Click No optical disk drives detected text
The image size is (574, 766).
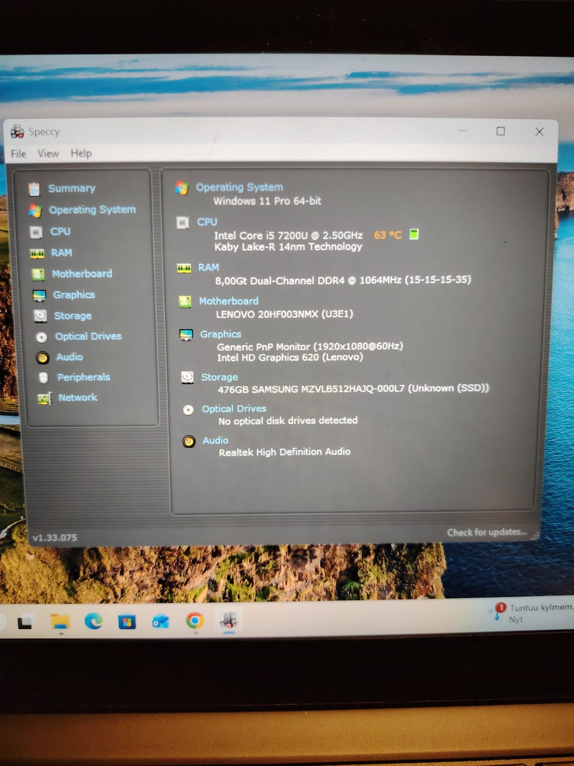(x=288, y=421)
